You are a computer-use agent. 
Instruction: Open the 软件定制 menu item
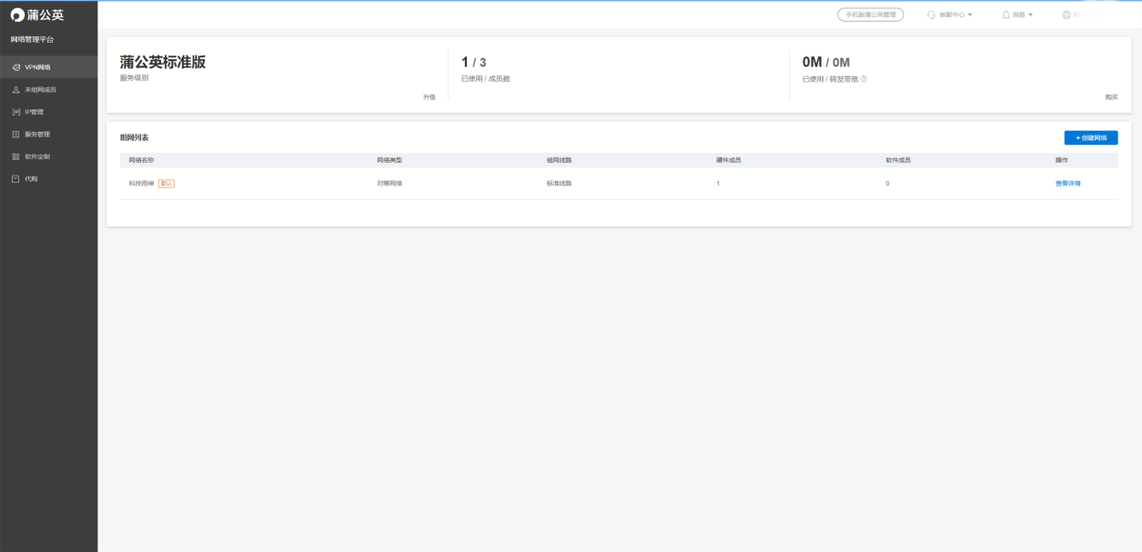[48, 156]
